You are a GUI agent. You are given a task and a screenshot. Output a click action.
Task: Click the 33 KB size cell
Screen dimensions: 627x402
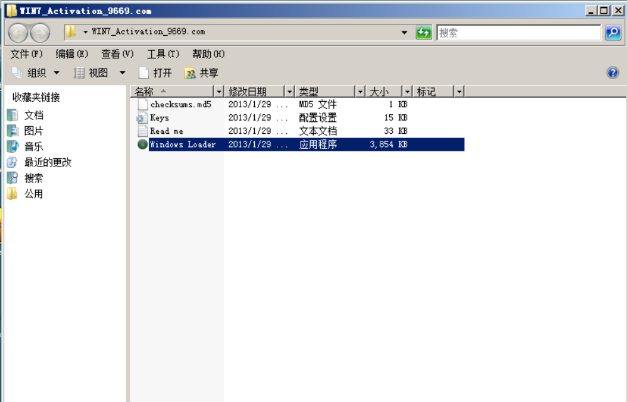point(395,131)
